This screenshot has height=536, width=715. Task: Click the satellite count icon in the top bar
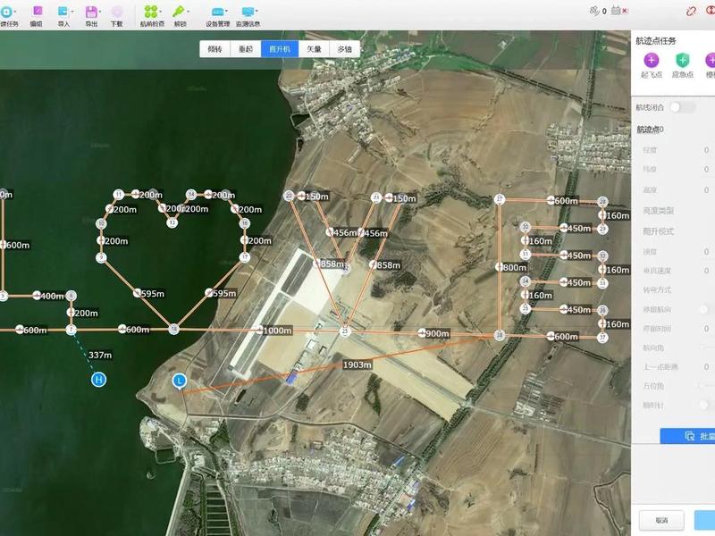click(x=594, y=11)
